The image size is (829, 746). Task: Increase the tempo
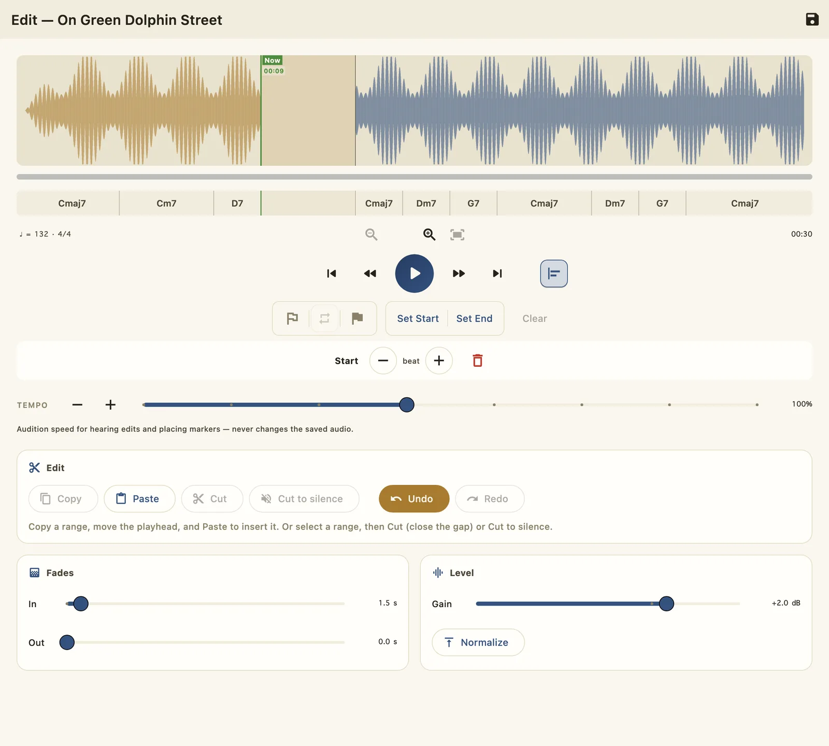pos(110,405)
